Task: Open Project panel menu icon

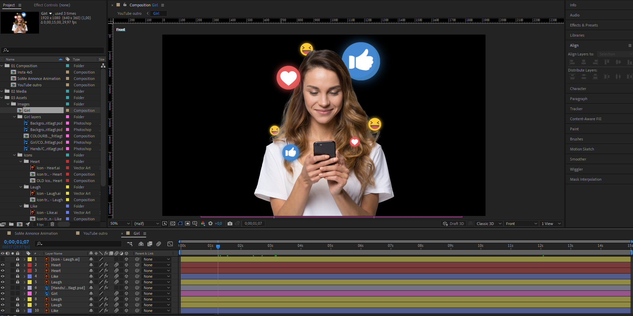Action: [x=20, y=5]
